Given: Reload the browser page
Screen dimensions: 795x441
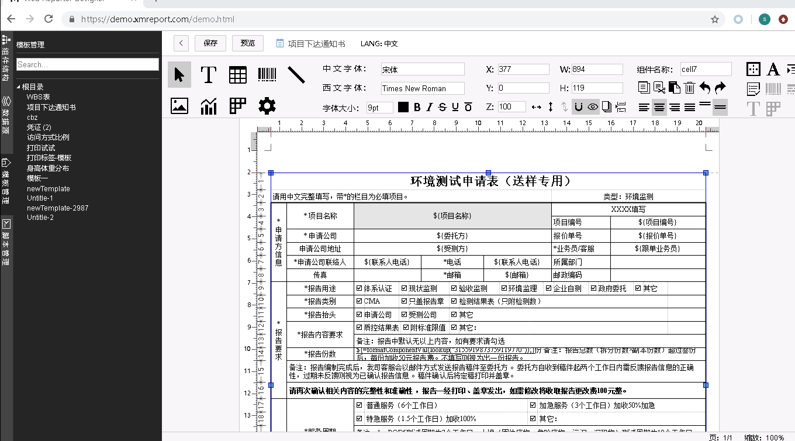Looking at the screenshot, I should [49, 19].
